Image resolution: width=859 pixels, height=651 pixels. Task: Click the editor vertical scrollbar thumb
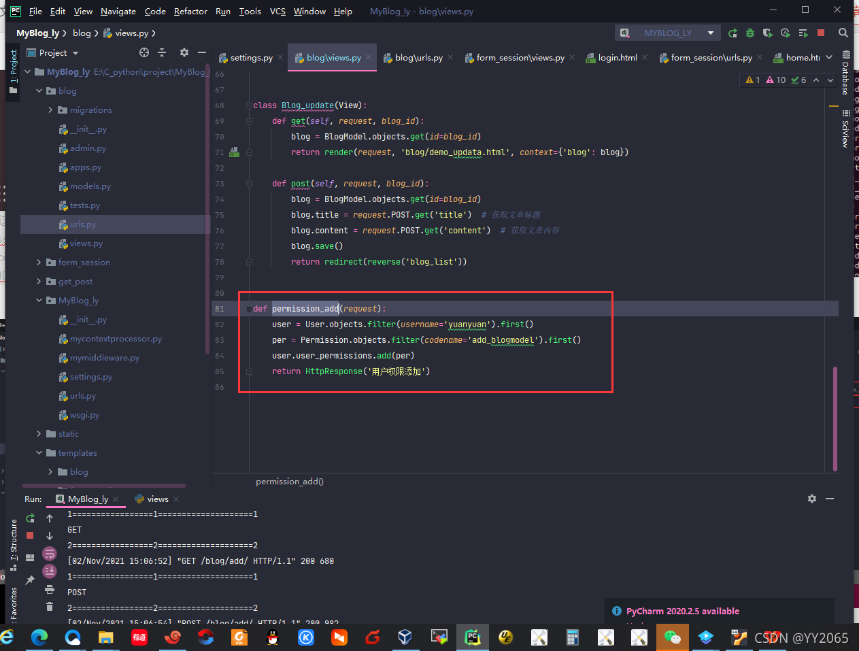pos(835,418)
